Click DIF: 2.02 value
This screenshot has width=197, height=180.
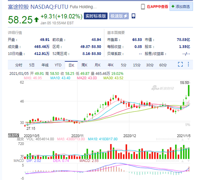pyautogui.click(x=34, y=161)
